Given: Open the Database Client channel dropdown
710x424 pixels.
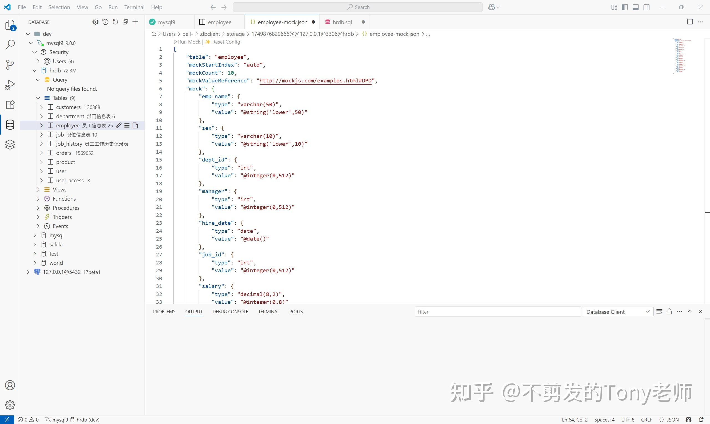Looking at the screenshot, I should pyautogui.click(x=618, y=311).
